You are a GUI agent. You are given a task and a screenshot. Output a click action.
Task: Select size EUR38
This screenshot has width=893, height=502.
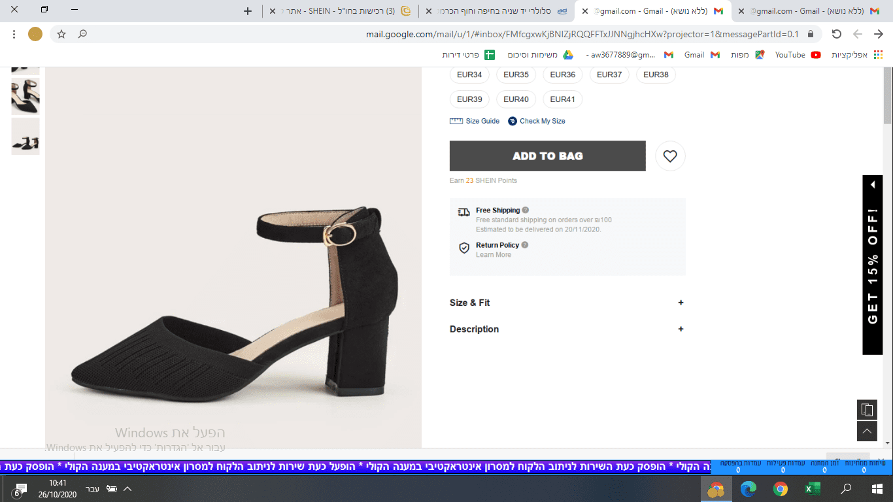click(656, 75)
